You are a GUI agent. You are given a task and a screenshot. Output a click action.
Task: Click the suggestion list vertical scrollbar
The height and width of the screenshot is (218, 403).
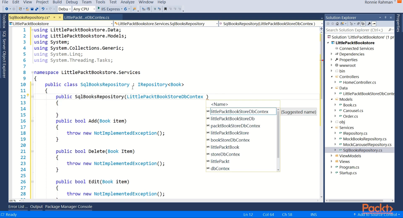[x=278, y=134]
